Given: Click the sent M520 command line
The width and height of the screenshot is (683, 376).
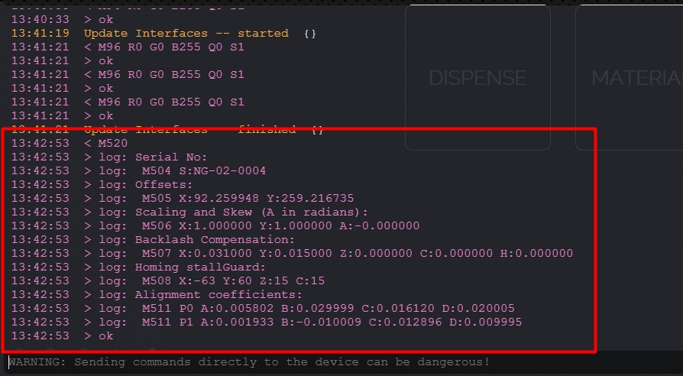Looking at the screenshot, I should point(105,143).
